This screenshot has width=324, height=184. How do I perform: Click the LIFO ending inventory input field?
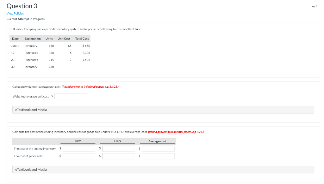[118, 148]
